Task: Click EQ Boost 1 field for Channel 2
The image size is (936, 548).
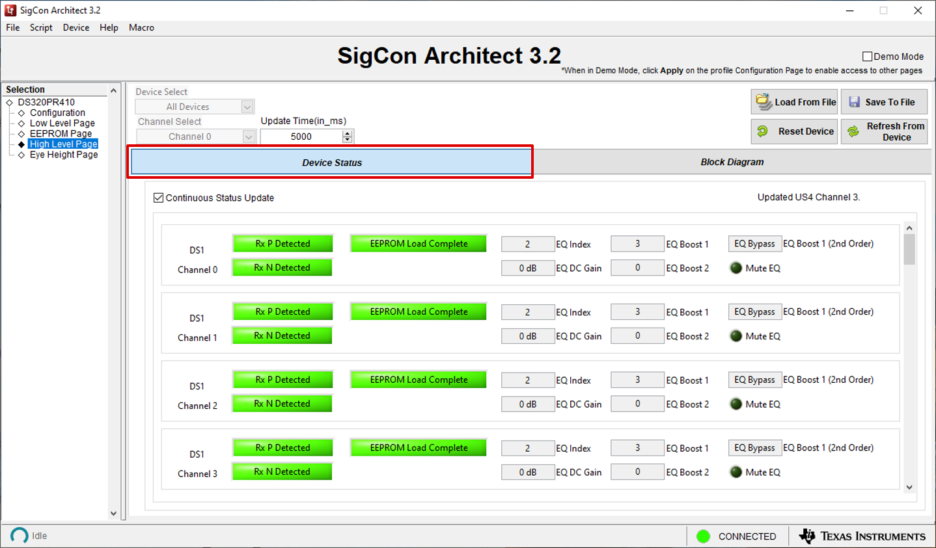Action: pos(637,380)
